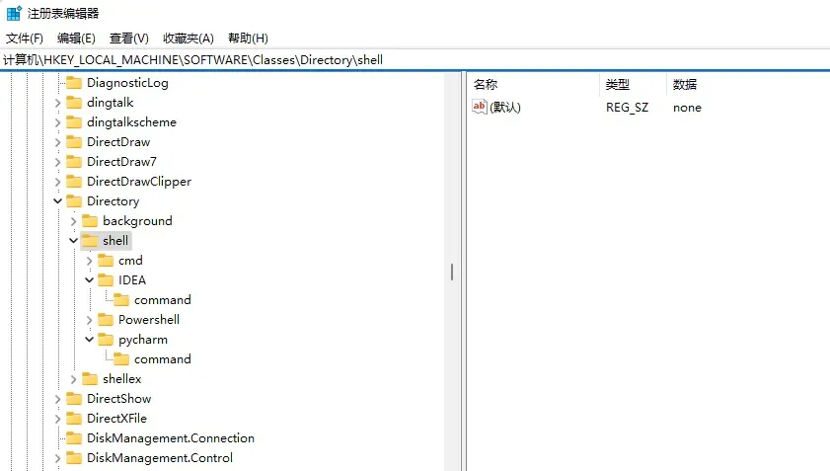830x471 pixels.
Task: Click the folder icon beside Directory
Action: [x=74, y=201]
